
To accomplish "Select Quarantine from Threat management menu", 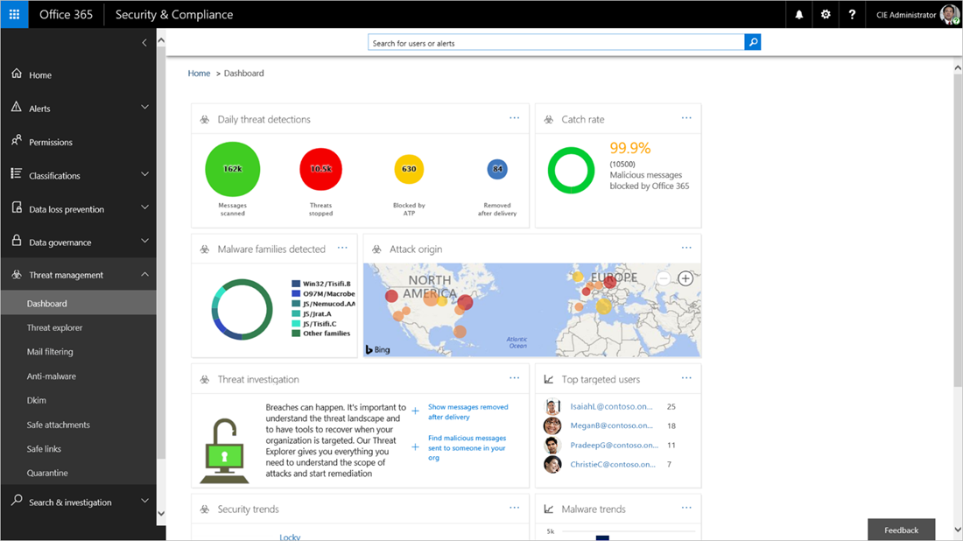I will click(47, 473).
